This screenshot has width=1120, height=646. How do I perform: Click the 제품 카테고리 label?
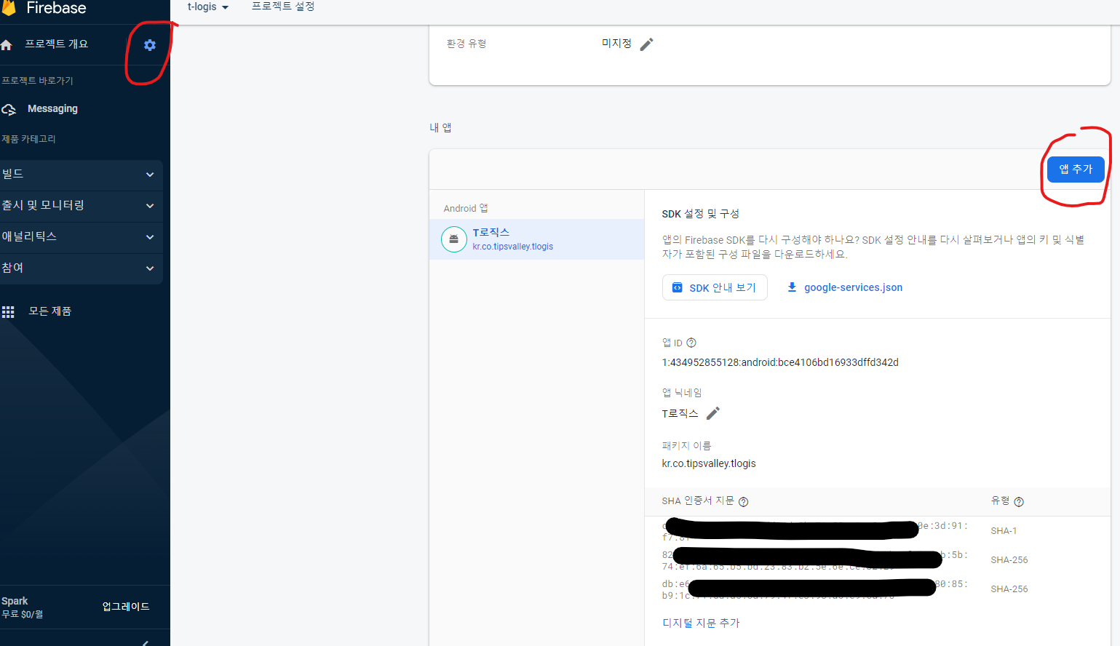[28, 139]
